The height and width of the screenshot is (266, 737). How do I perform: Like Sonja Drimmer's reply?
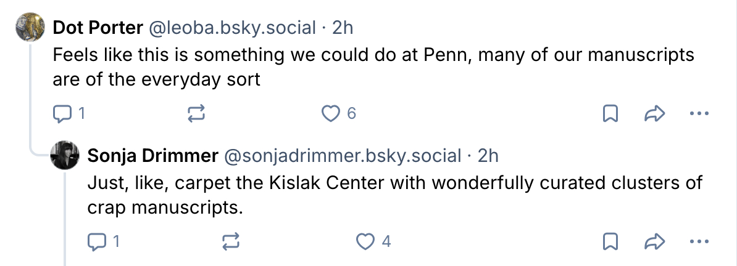(367, 241)
